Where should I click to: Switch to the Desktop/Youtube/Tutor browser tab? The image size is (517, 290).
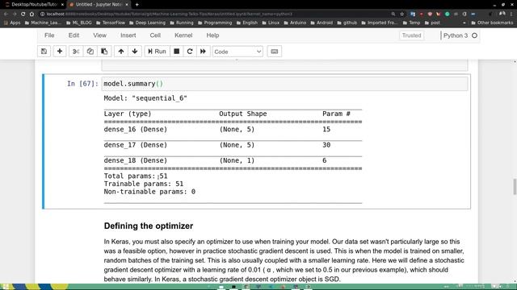click(33, 5)
